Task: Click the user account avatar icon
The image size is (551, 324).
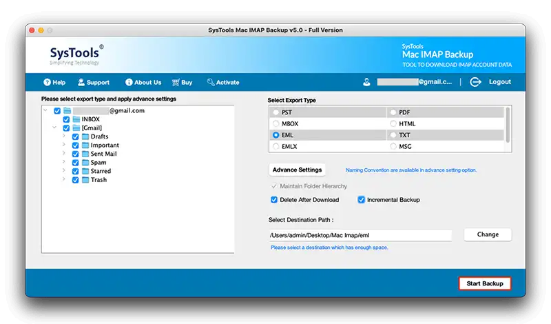Action: coord(366,82)
